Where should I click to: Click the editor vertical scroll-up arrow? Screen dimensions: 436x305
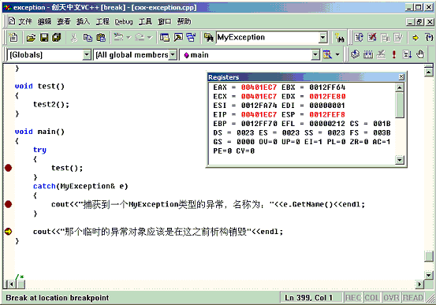[428, 73]
